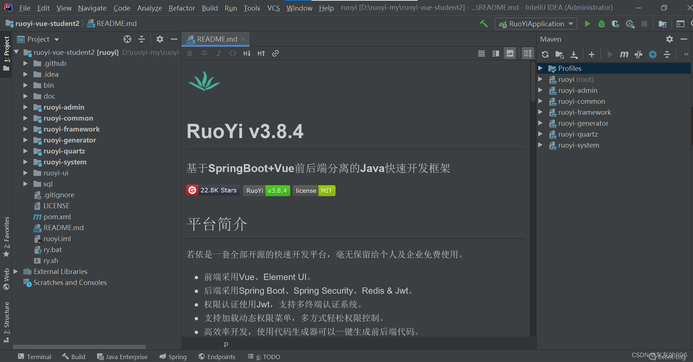Decrease header level in markdown toolbar
Screen dimensions: 693x362
pyautogui.click(x=247, y=53)
